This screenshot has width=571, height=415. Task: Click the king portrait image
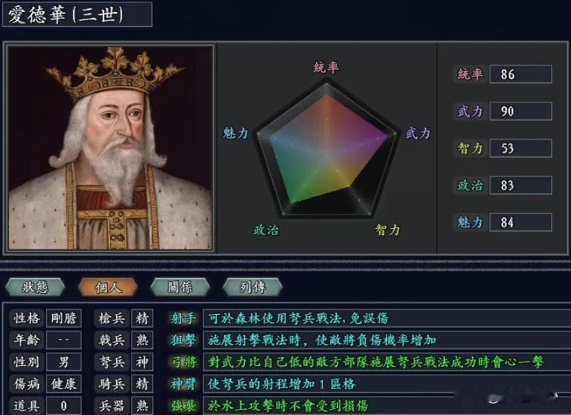point(111,148)
